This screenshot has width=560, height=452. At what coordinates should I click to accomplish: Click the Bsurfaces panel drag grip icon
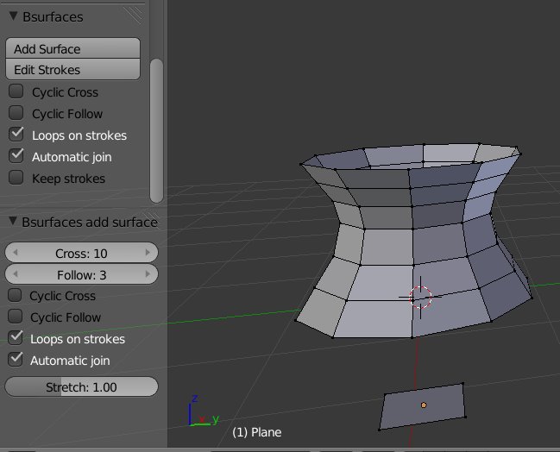(x=133, y=15)
